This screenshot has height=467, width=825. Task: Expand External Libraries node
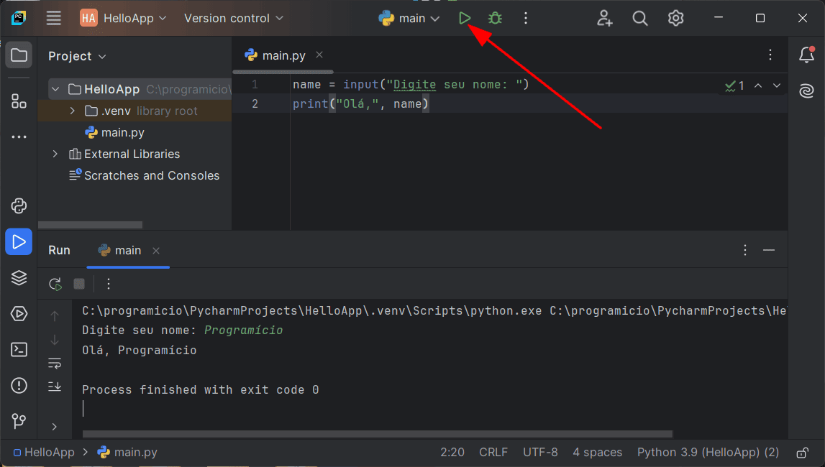click(55, 154)
